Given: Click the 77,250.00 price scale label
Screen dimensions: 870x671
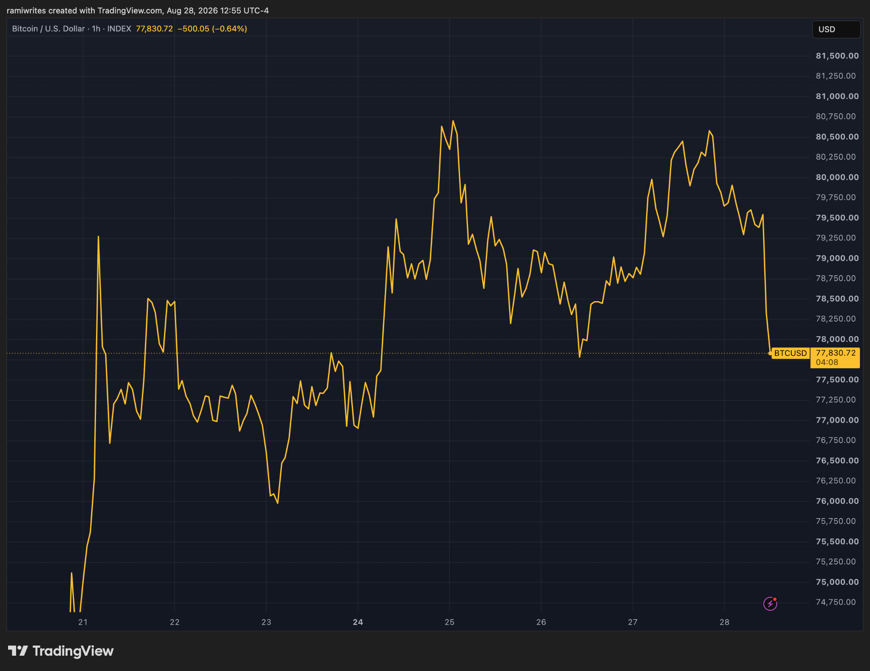Looking at the screenshot, I should [836, 400].
